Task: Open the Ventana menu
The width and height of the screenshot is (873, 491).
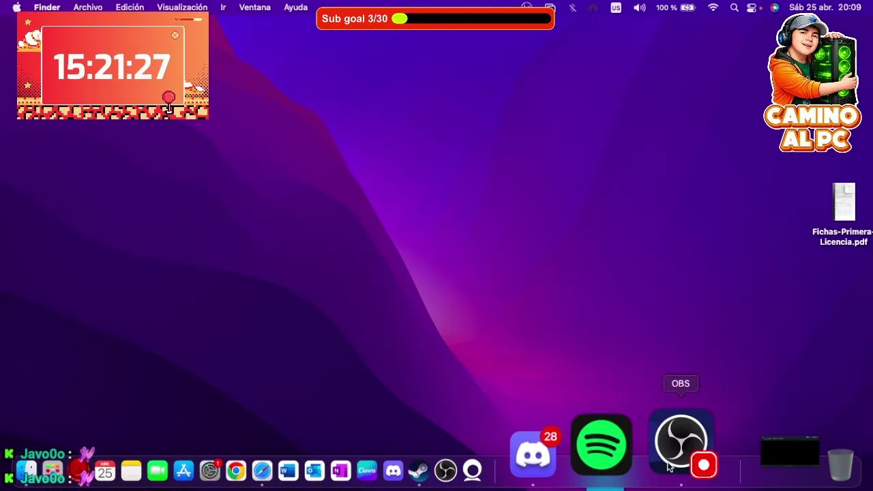Action: (x=255, y=8)
